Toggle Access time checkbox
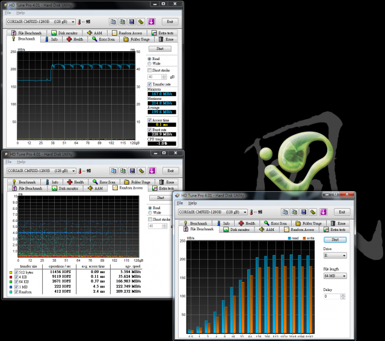385x341 pixels. 149,120
